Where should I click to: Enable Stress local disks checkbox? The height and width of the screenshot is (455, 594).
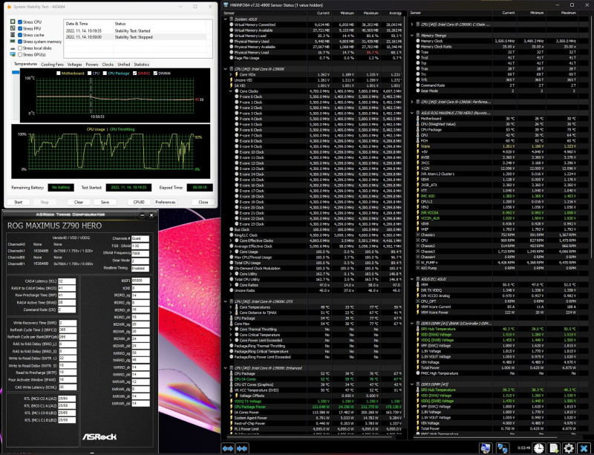[x=20, y=48]
